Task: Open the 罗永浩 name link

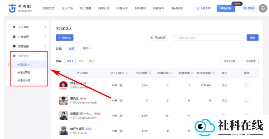Action: point(74,83)
